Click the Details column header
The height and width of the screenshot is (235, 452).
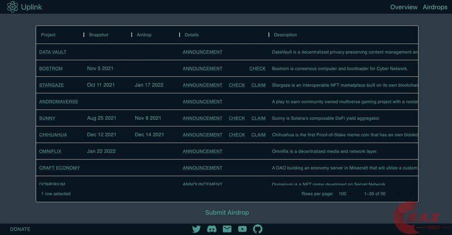192,35
